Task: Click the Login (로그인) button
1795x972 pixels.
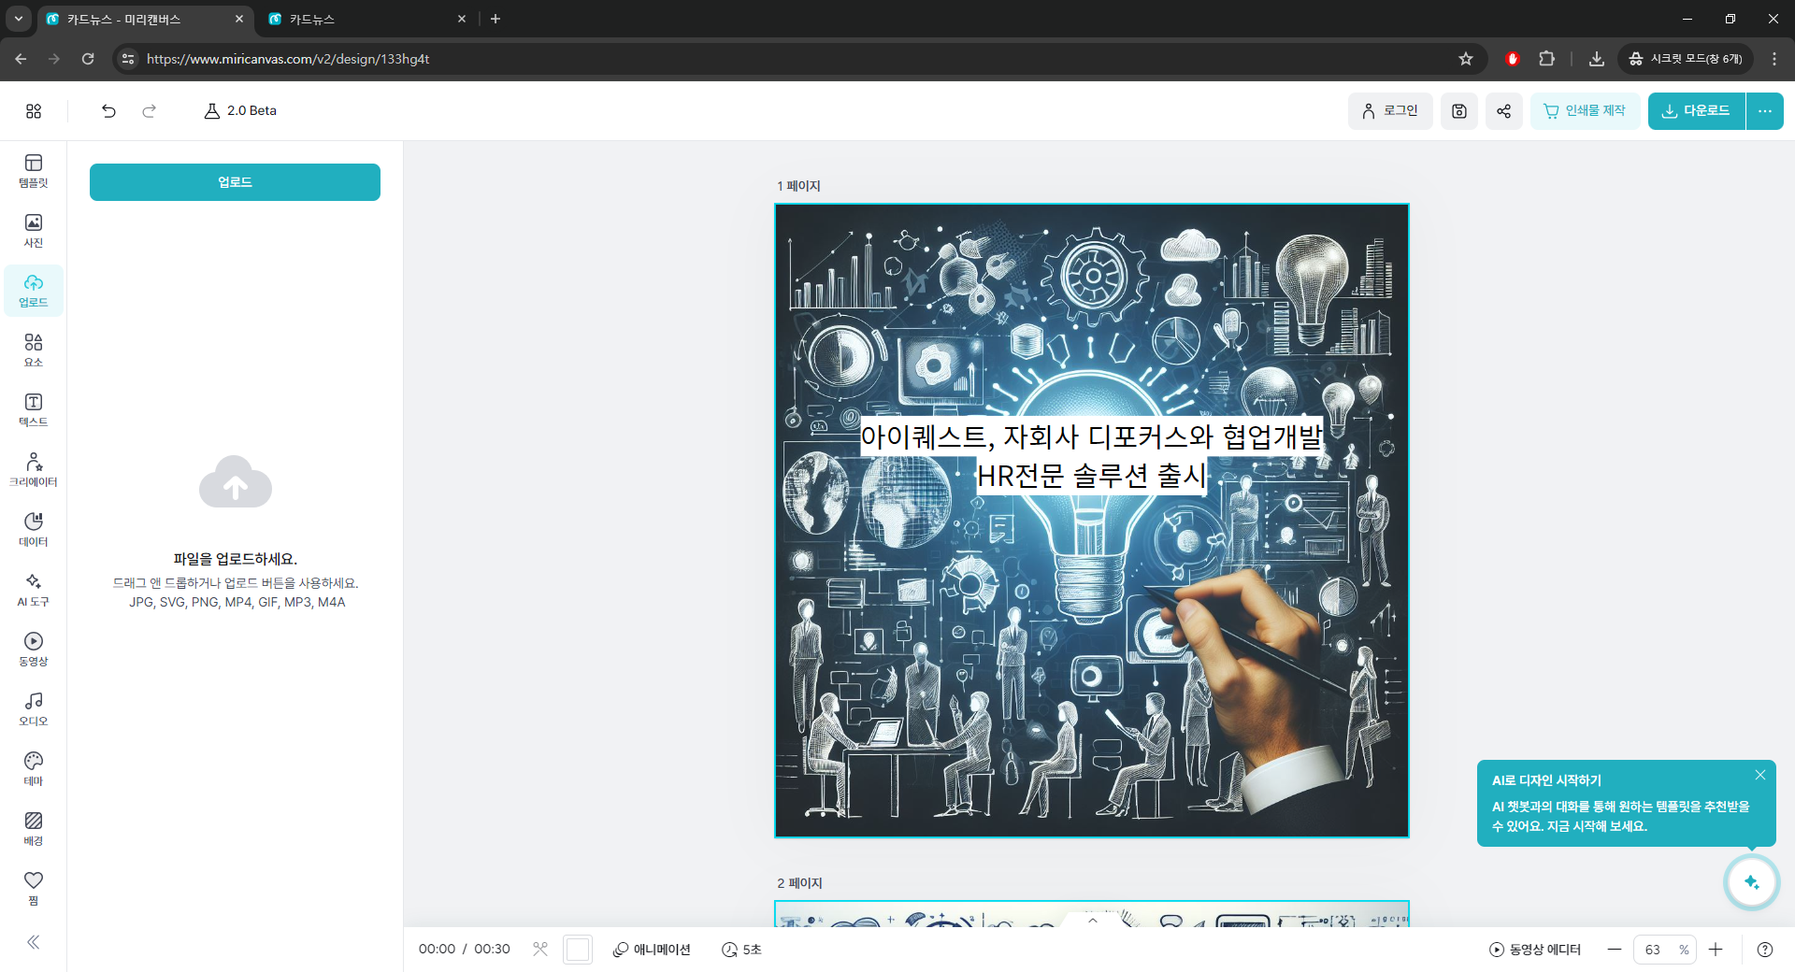Action: point(1390,111)
